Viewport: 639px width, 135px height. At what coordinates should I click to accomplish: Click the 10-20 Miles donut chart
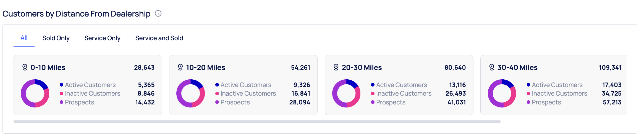191,93
